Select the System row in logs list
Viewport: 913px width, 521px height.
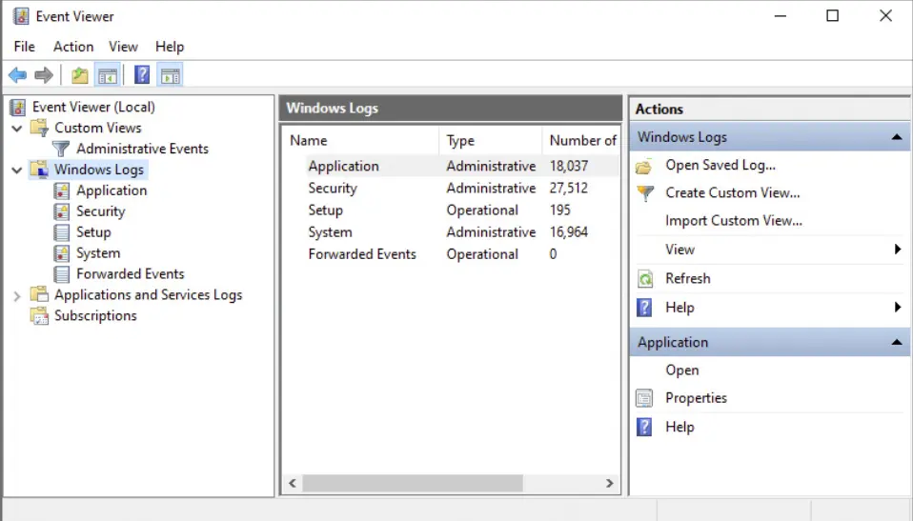[330, 232]
